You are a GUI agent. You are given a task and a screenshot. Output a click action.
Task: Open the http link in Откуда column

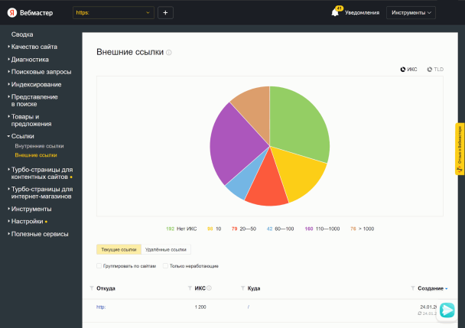(100, 307)
